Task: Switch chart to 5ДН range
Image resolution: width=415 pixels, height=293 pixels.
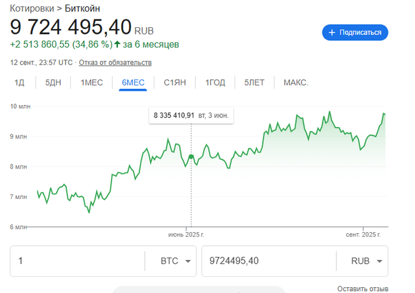Action: click(x=53, y=82)
